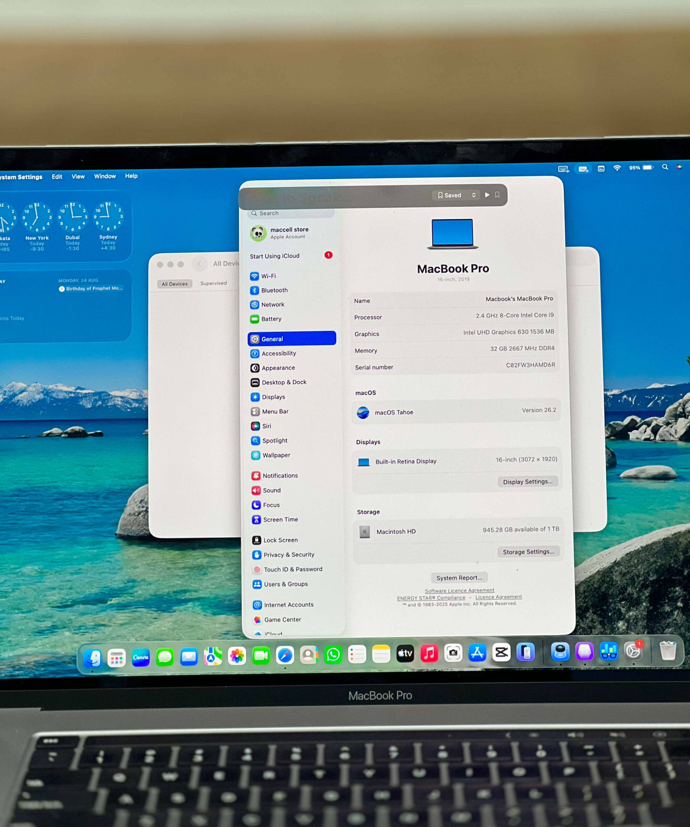This screenshot has width=690, height=827.
Task: Open FaceTime from the Dock
Action: pos(261,656)
